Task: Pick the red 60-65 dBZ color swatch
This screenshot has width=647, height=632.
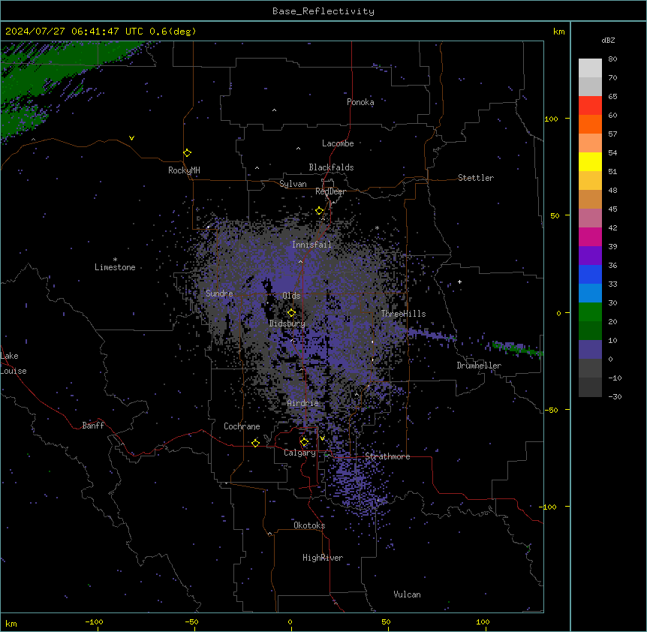Action: (590, 106)
